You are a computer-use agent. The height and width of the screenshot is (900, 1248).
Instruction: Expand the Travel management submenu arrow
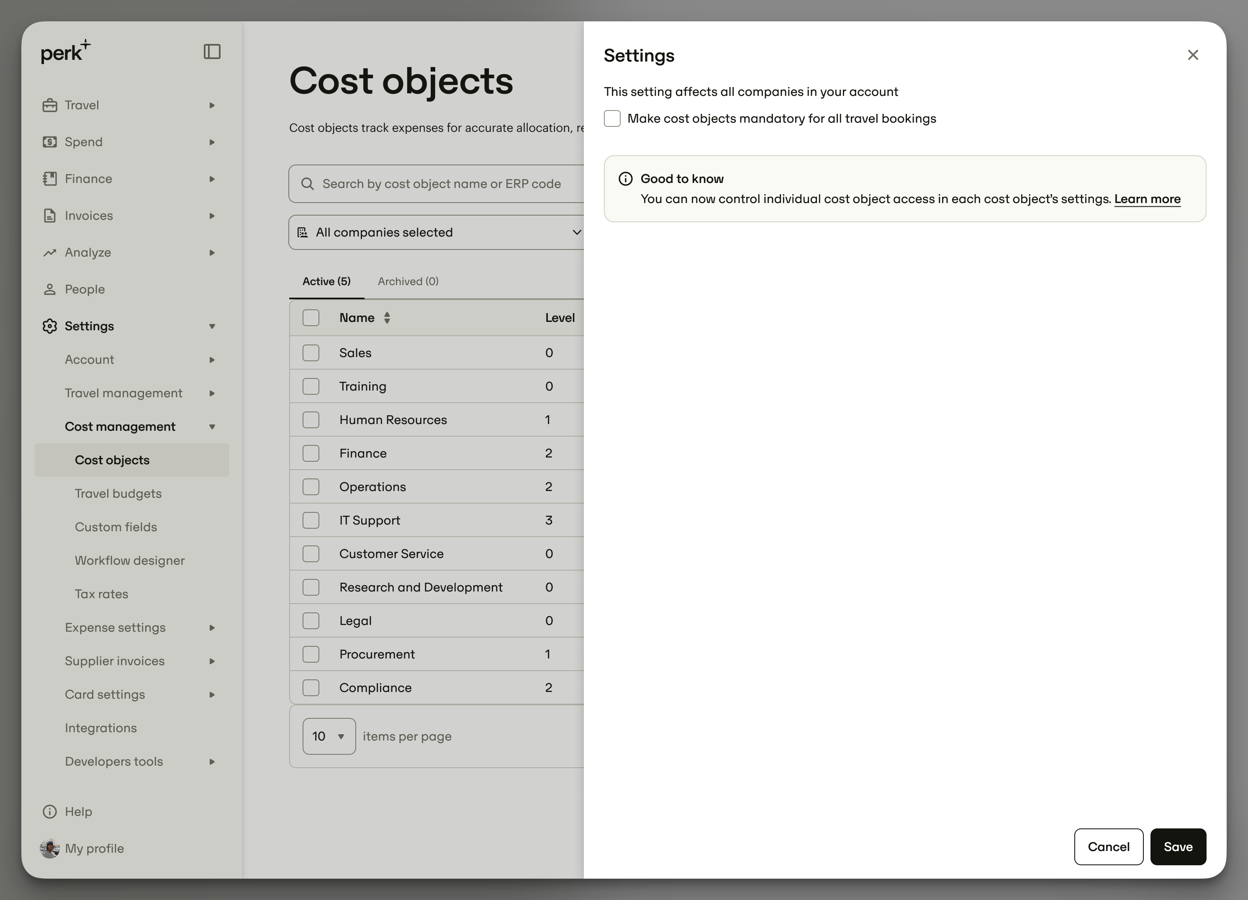[212, 393]
